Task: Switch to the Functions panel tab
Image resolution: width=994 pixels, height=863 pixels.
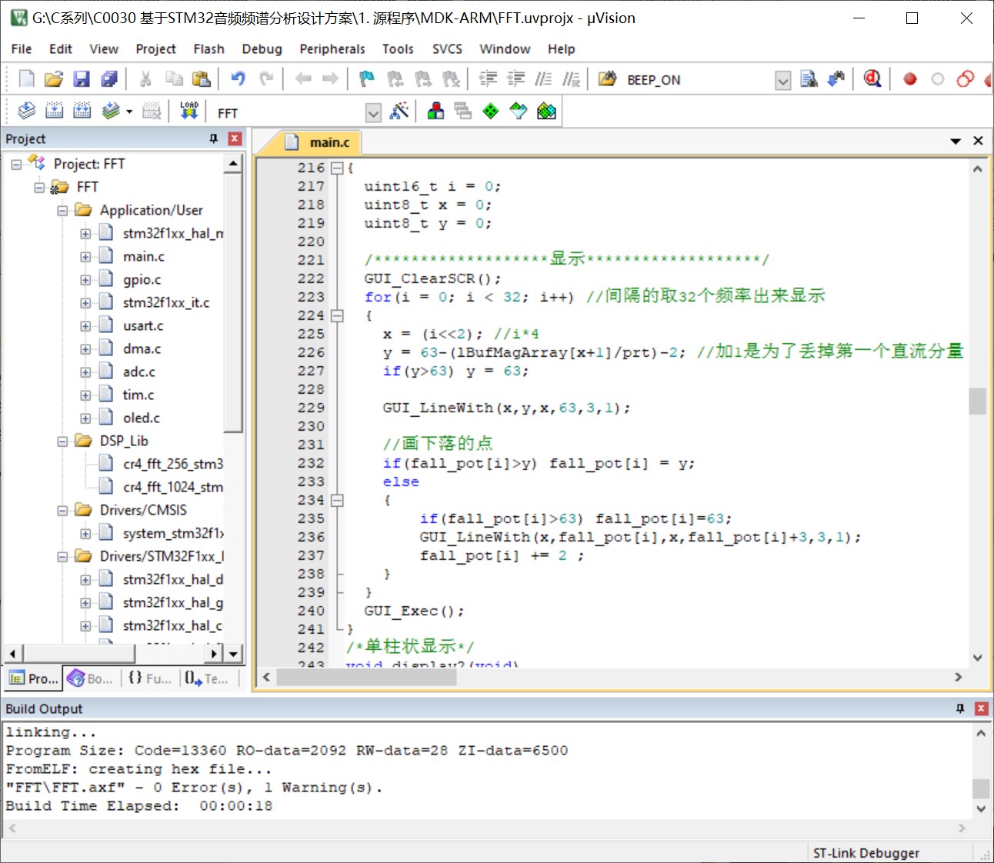Action: click(x=150, y=678)
